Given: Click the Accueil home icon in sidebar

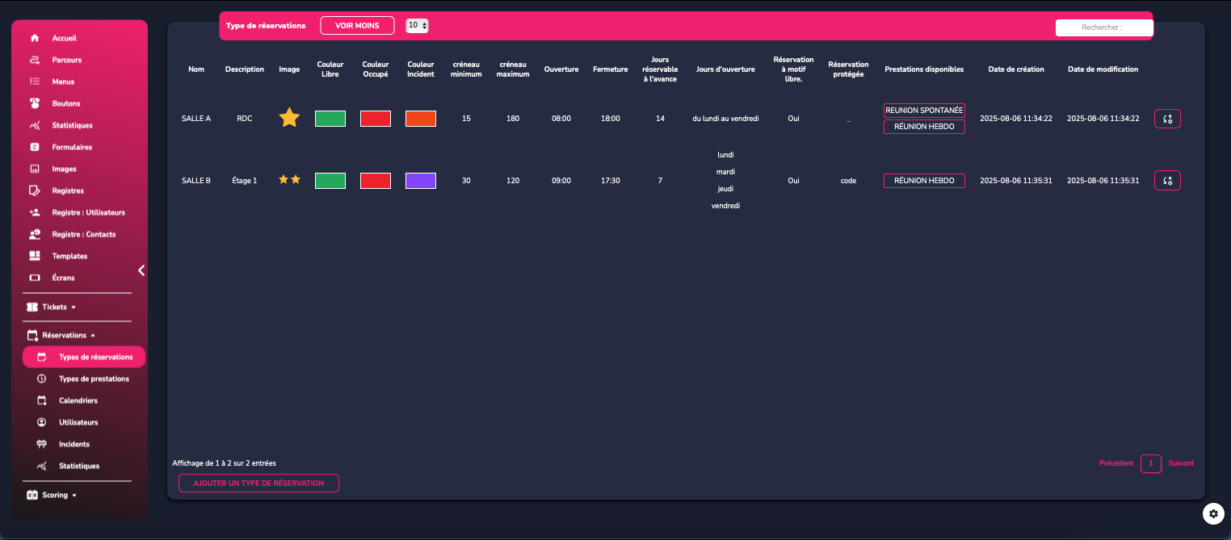Looking at the screenshot, I should (34, 38).
